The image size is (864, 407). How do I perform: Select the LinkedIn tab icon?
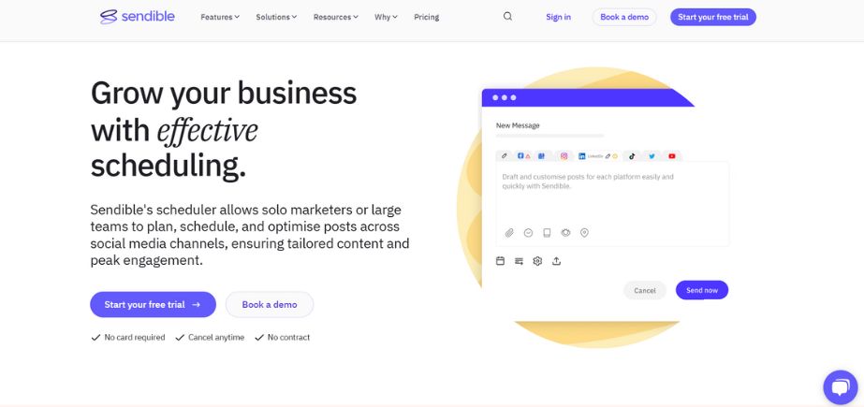pos(582,156)
